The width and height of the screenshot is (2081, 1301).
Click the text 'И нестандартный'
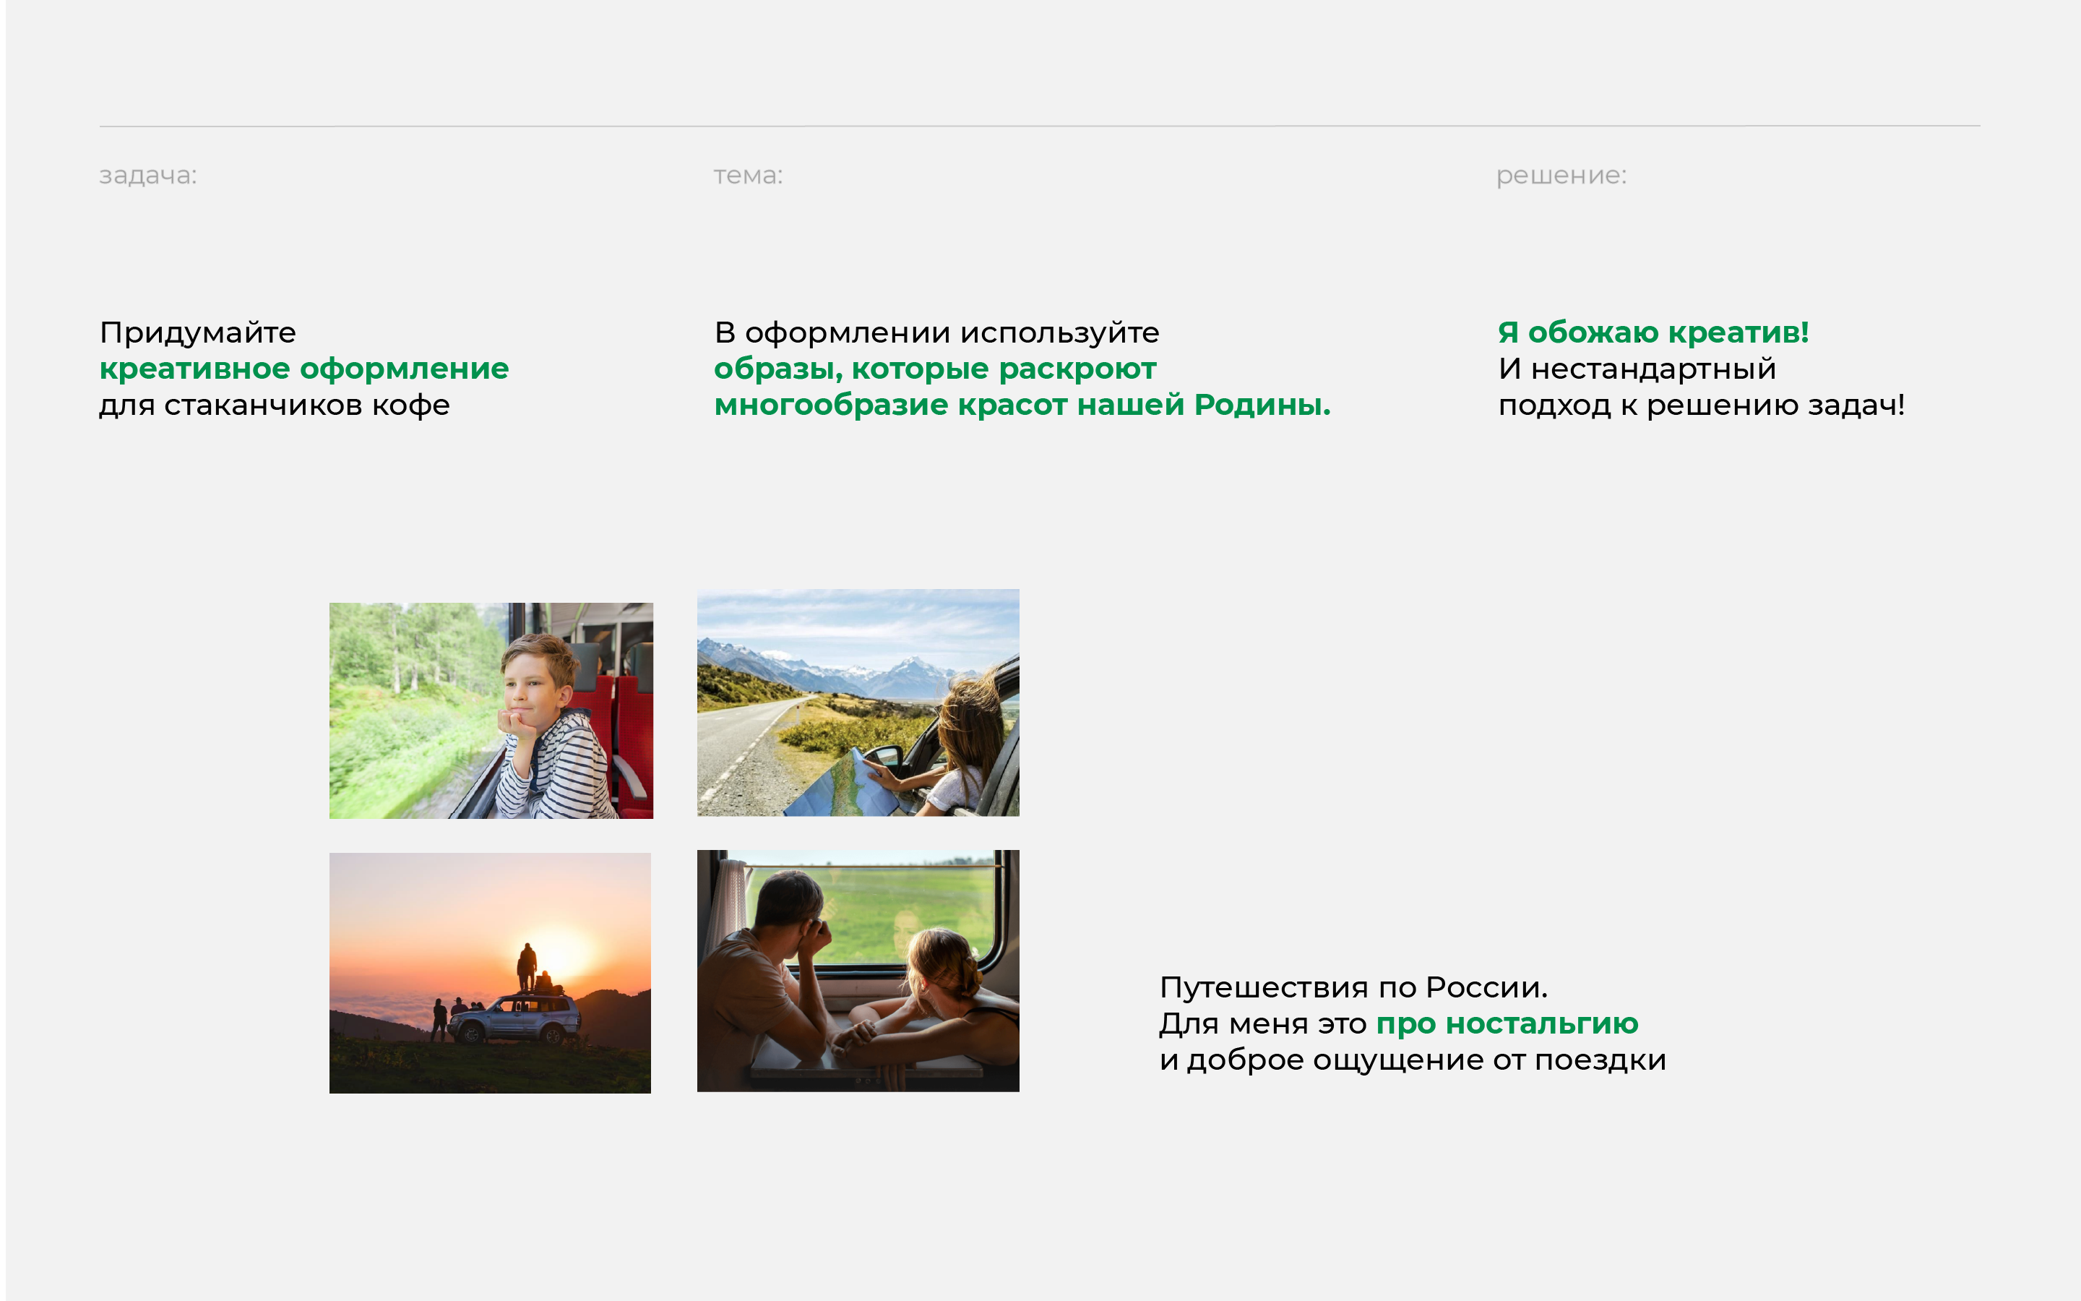[1637, 369]
